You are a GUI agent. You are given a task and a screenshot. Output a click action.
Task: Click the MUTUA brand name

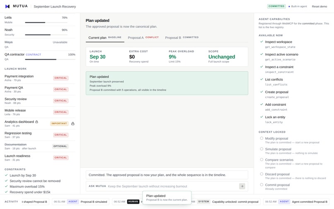click(x=20, y=6)
